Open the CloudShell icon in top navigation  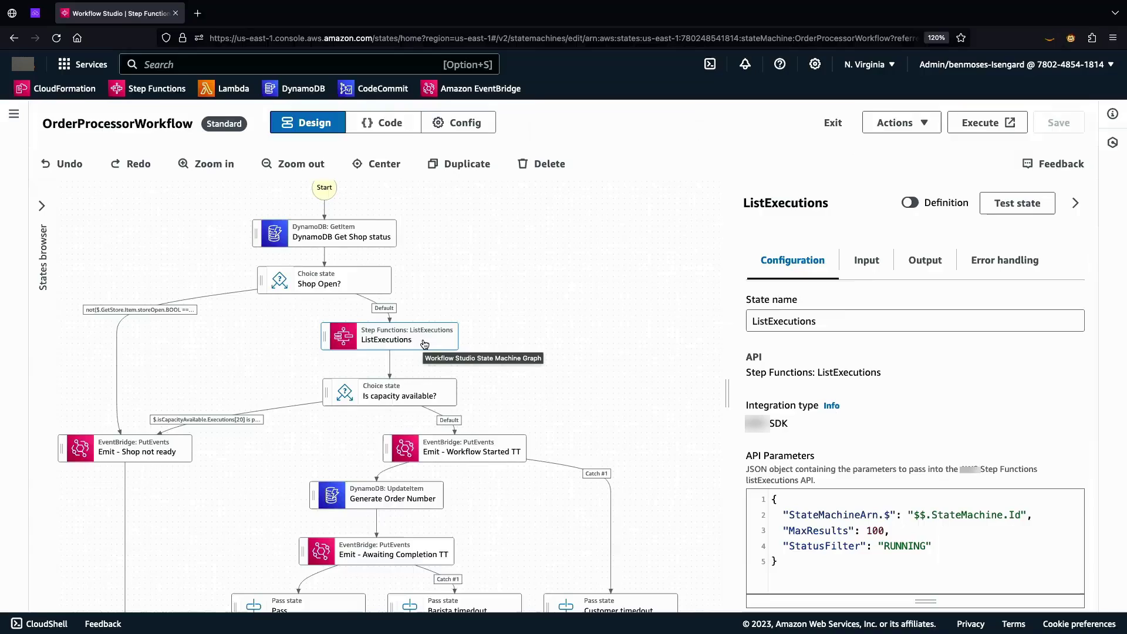coord(710,65)
